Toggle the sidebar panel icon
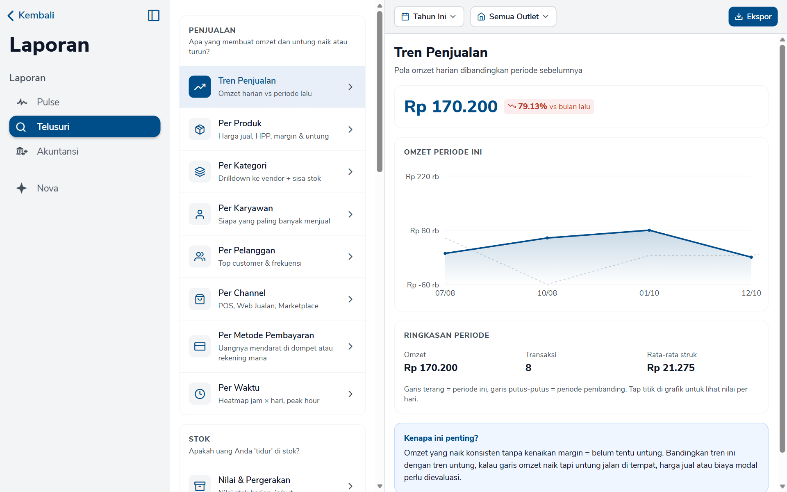This screenshot has height=492, width=787. click(154, 16)
